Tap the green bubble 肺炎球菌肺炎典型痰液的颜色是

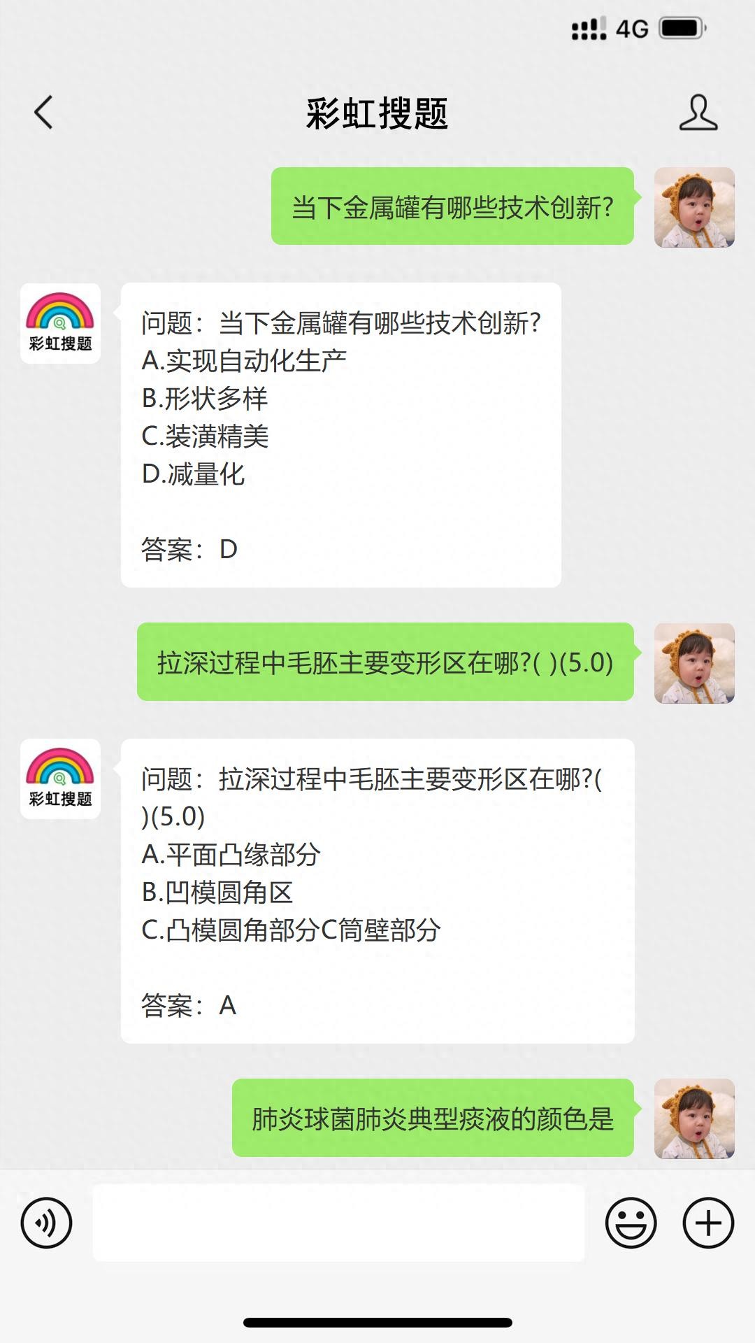[x=433, y=1118]
